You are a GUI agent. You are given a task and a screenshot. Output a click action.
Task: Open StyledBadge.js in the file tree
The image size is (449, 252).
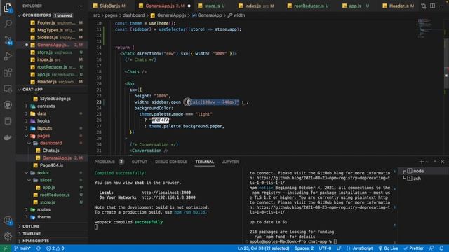pos(55,99)
